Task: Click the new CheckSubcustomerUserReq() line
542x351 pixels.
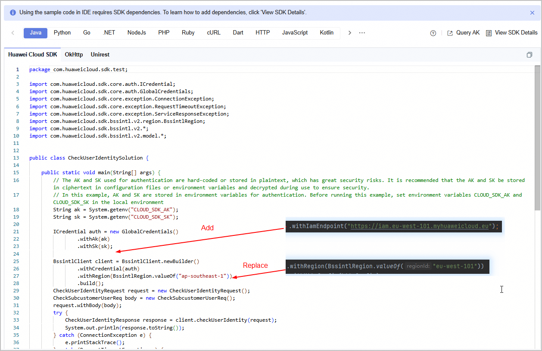Action: point(144,298)
